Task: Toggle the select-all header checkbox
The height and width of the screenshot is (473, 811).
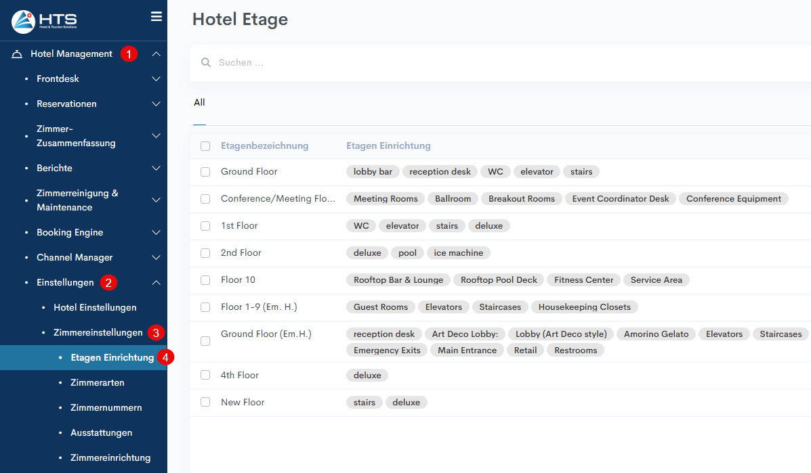Action: tap(205, 146)
